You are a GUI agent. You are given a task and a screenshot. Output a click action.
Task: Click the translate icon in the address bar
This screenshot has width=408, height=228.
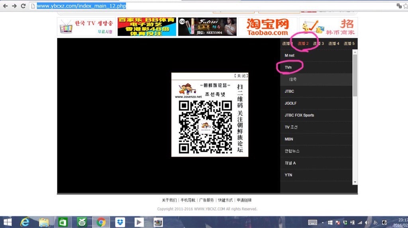[x=398, y=6]
